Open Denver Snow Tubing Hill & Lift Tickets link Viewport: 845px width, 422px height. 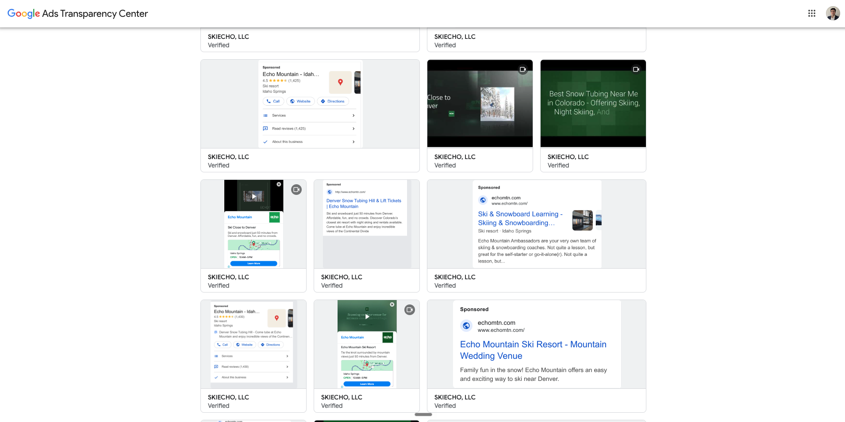[364, 203]
